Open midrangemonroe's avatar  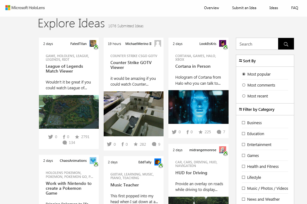(x=223, y=151)
